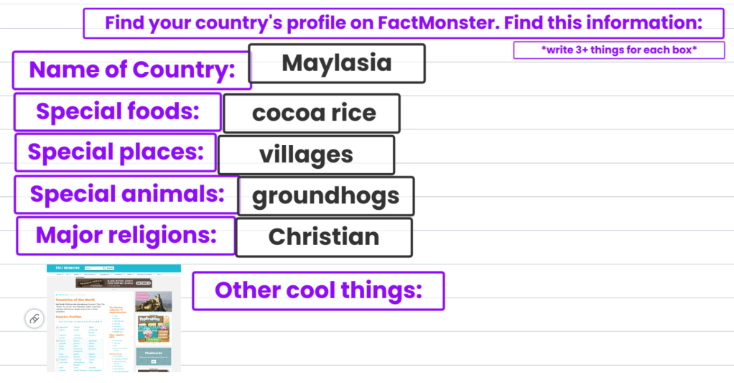Select the 'Other cool things:' box
This screenshot has height=383, width=734.
click(x=317, y=290)
